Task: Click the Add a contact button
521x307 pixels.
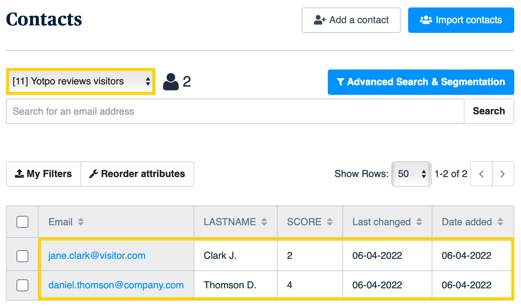Action: point(351,20)
